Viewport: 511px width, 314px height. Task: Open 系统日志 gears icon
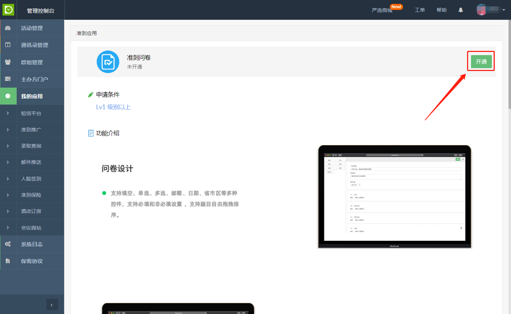[8, 244]
